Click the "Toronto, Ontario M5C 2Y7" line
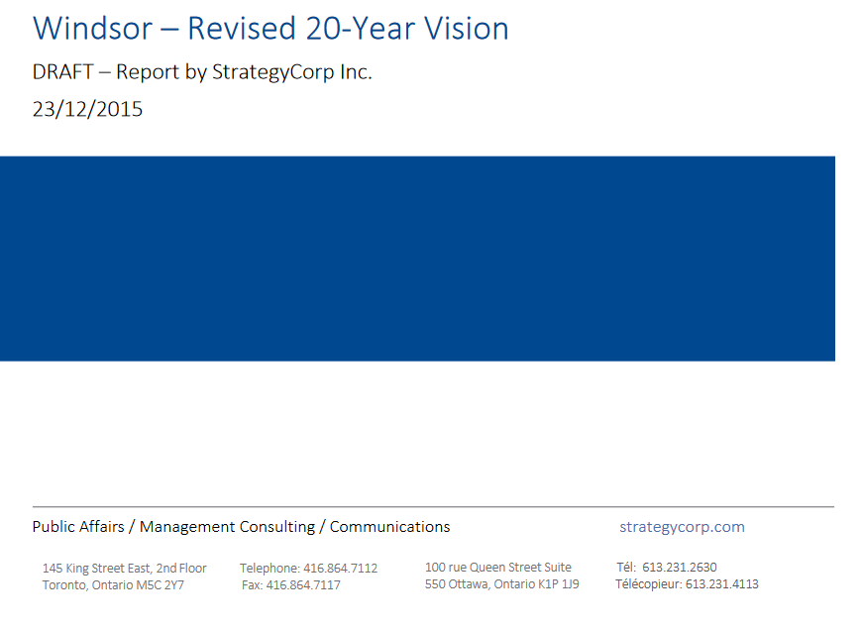Image resolution: width=862 pixels, height=628 pixels. click(x=113, y=585)
